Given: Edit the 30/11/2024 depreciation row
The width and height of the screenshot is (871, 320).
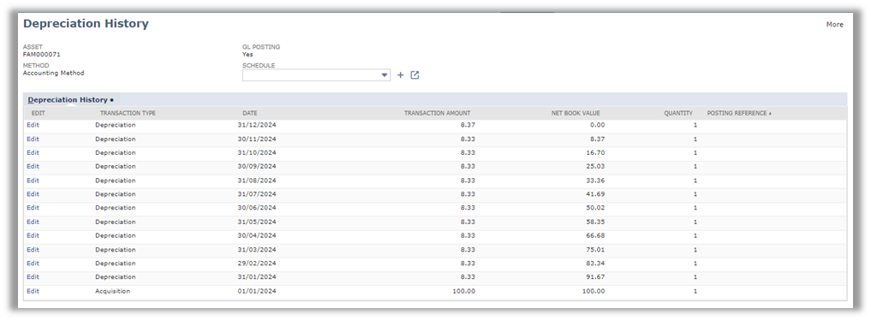Looking at the screenshot, I should coord(33,139).
